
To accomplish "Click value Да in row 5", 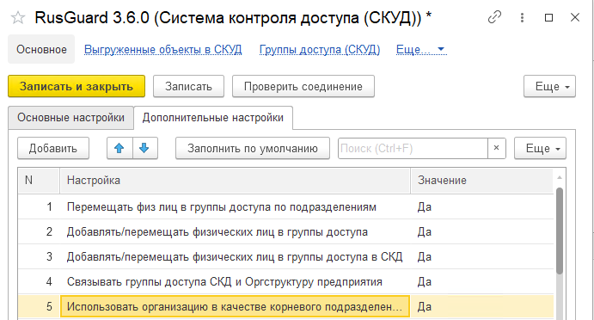I will click(x=425, y=306).
